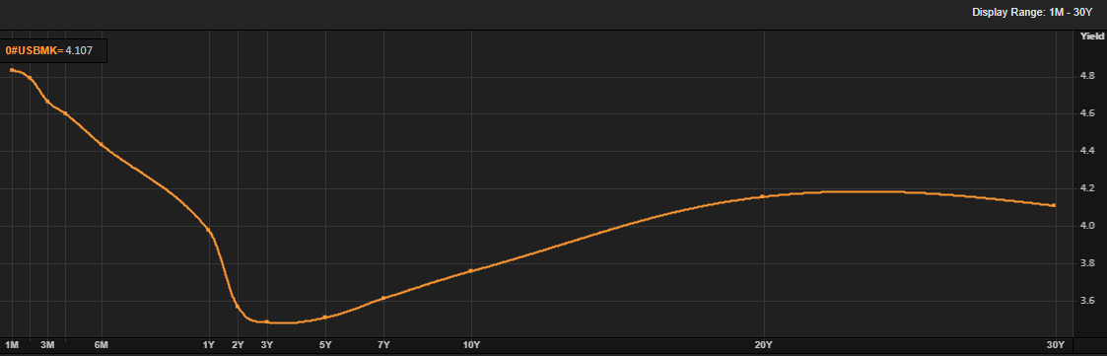
Task: Open the Display Range 1M - 30Y setting
Action: pos(1031,12)
